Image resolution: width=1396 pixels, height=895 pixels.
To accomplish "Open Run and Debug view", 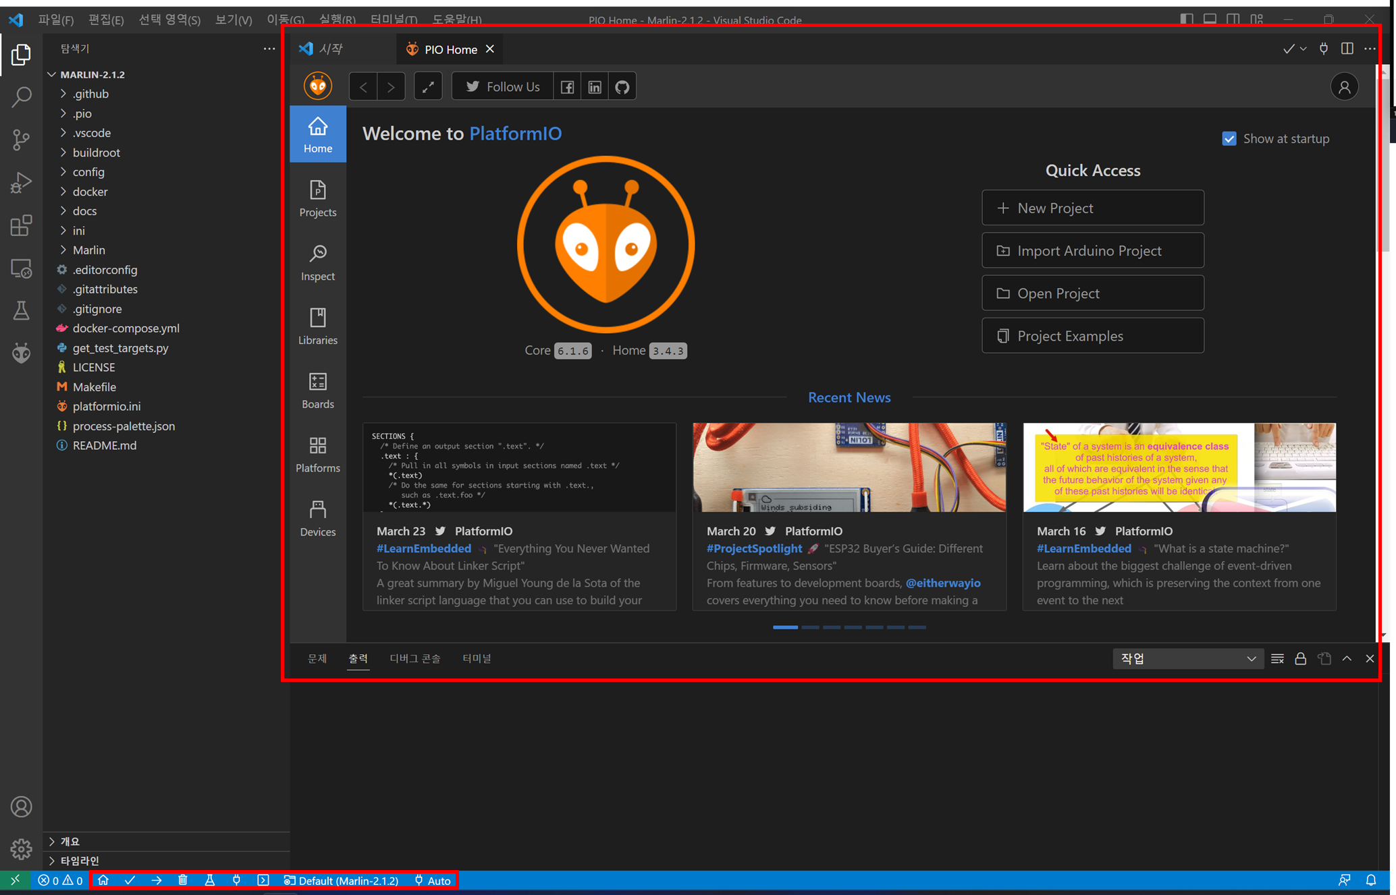I will click(x=21, y=182).
